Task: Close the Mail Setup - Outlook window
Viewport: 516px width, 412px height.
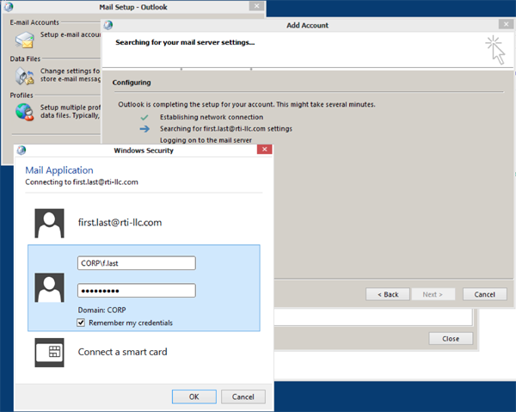Action: (256, 6)
